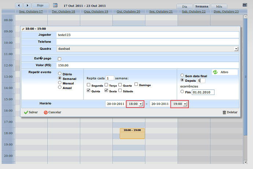Open Qui, Outubro 20 day link
The width and height of the screenshot is (253, 169).
(128, 12)
